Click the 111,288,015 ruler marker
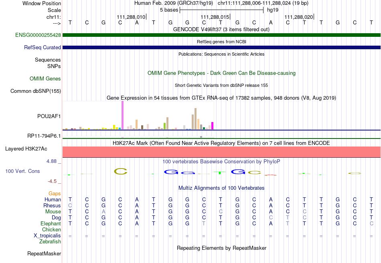Screen dimensions: 381x263 pos(215,17)
